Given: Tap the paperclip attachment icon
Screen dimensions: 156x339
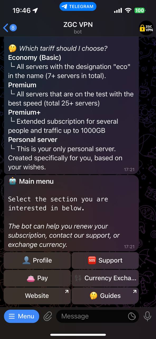Looking at the screenshot, I should click(48, 316).
